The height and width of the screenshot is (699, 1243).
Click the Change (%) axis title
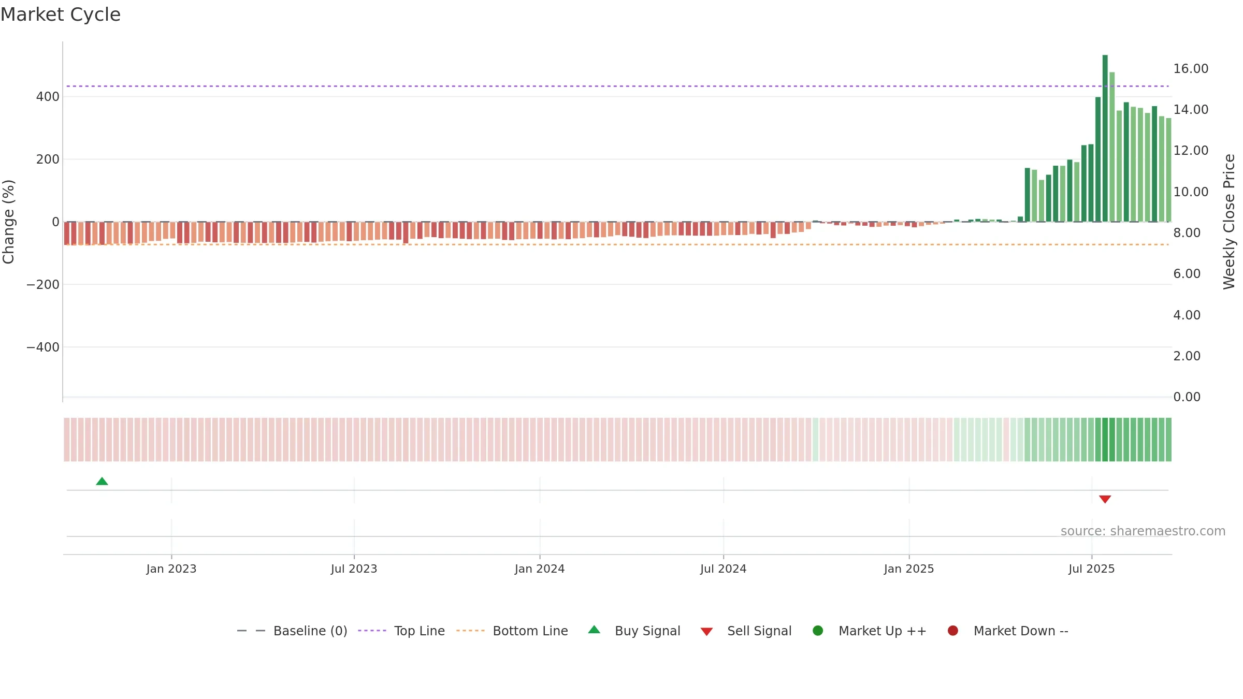tap(8, 222)
